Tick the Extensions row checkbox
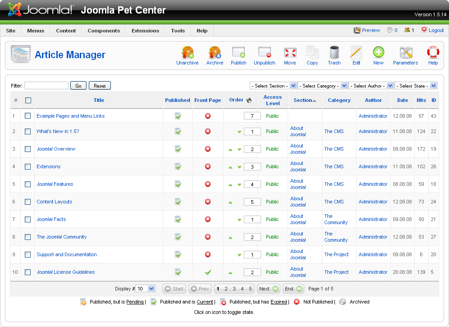The image size is (449, 327). pos(28,166)
